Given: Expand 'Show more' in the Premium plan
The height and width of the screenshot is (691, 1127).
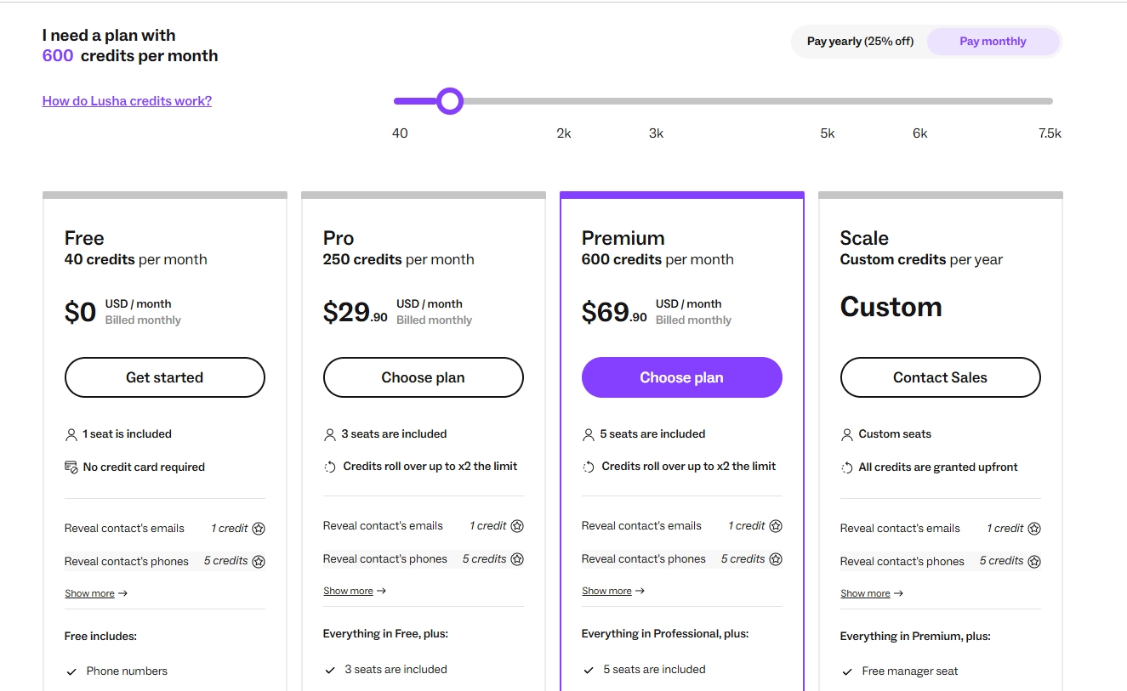Looking at the screenshot, I should click(612, 591).
